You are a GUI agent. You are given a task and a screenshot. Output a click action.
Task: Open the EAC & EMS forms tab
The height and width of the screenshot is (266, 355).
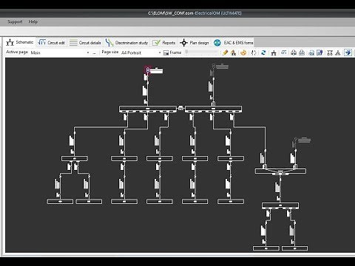pos(234,43)
